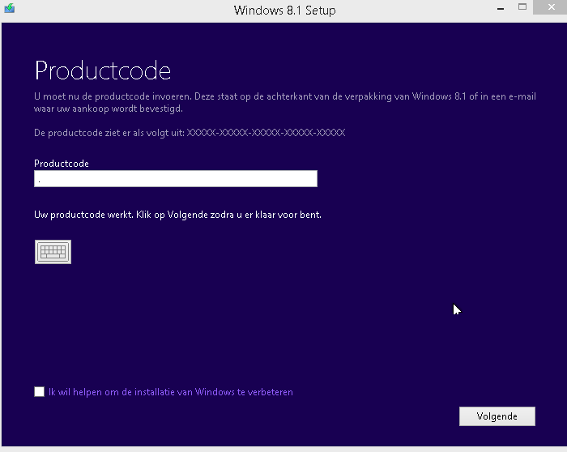Close the Windows 8.1 Setup window

tap(552, 8)
